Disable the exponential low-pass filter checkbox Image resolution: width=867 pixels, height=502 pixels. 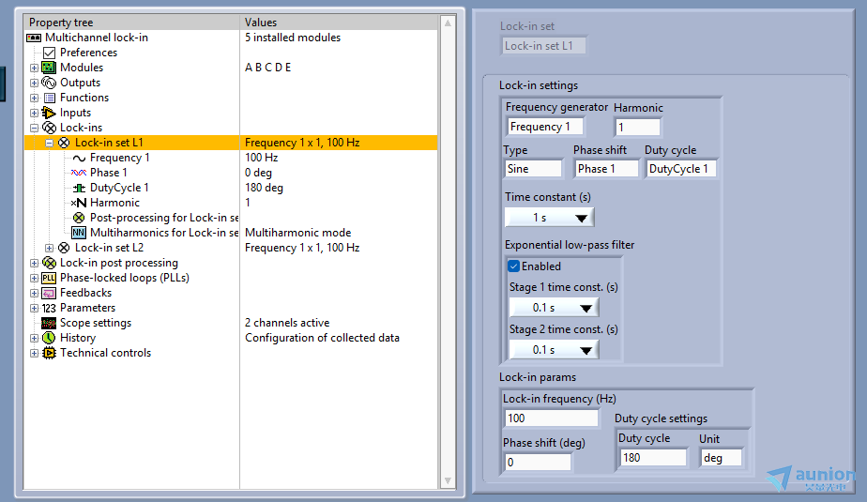tap(514, 266)
